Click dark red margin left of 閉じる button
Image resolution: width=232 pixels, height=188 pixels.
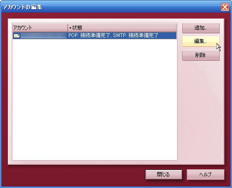pos(76,175)
